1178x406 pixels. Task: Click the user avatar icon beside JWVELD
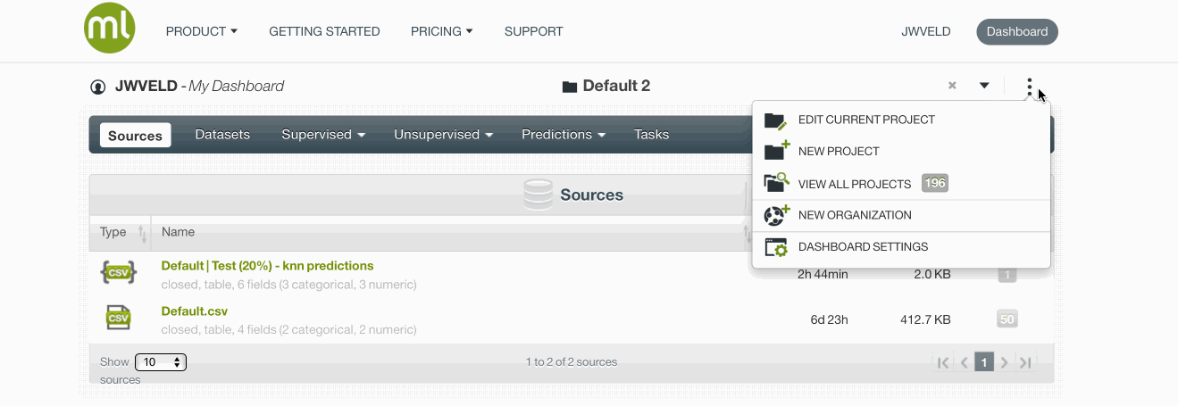pos(98,87)
